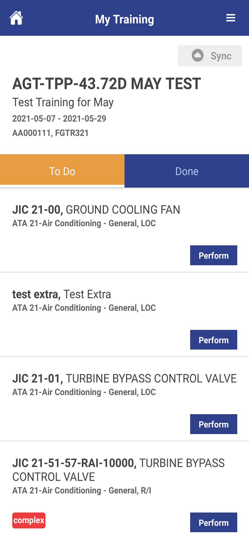249x539 pixels.
Task: Select the red complex badge
Action: pyautogui.click(x=29, y=520)
